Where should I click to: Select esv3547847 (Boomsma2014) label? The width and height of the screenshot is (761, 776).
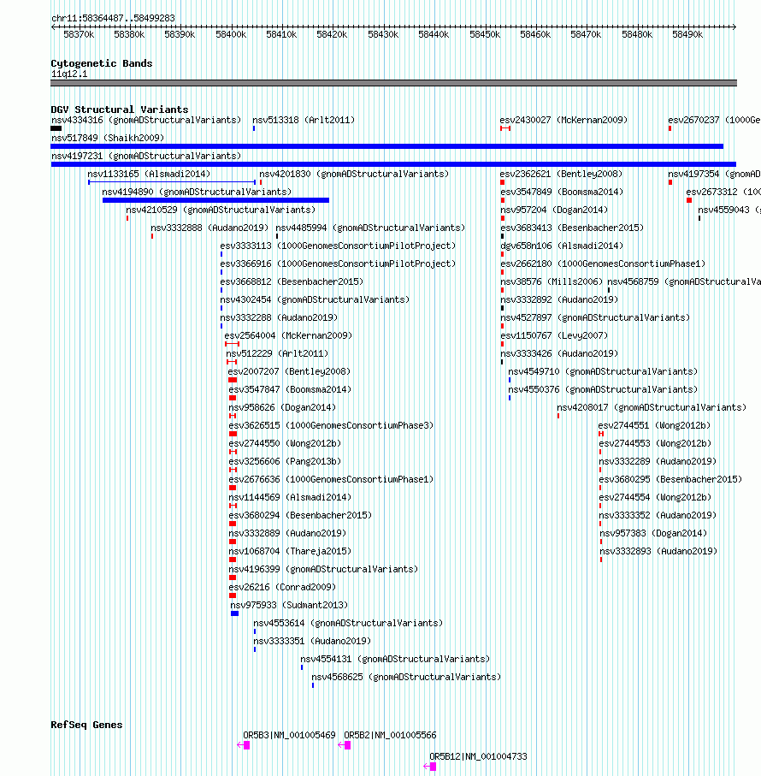click(x=290, y=389)
